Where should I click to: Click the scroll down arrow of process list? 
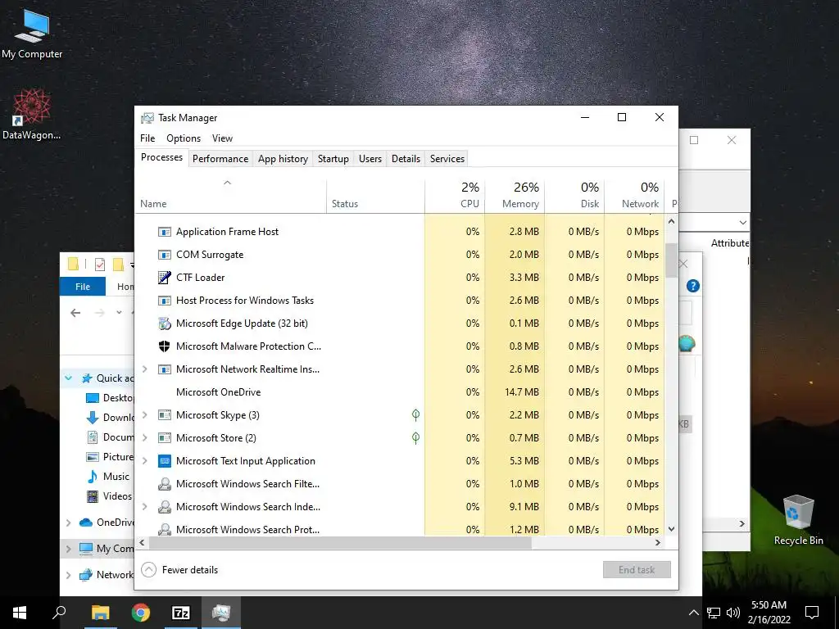(x=672, y=530)
